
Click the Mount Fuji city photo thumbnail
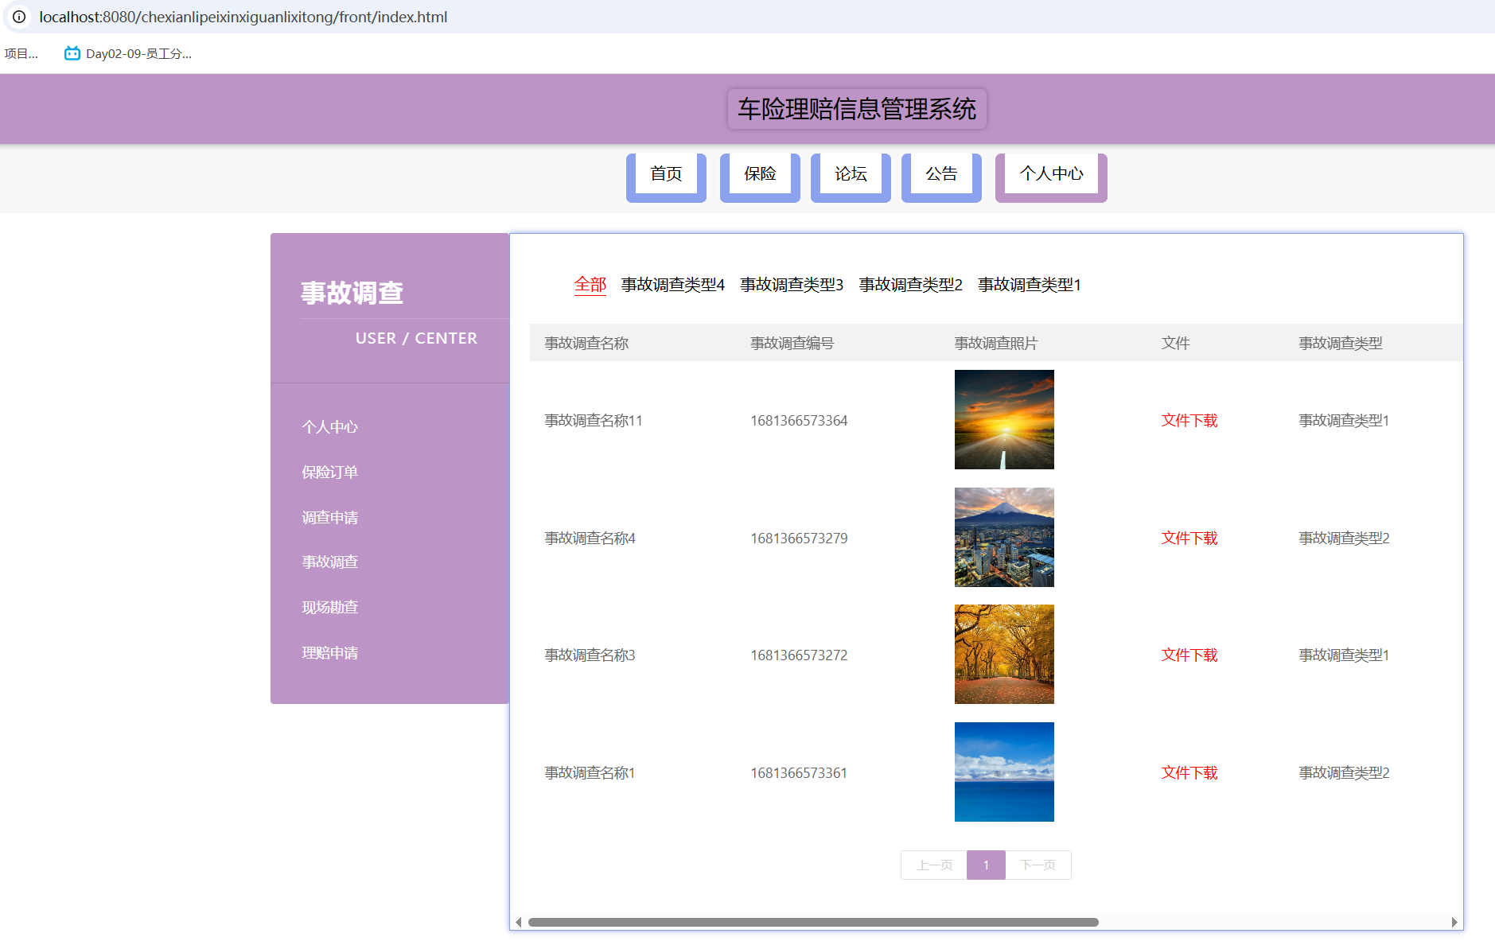click(1004, 537)
